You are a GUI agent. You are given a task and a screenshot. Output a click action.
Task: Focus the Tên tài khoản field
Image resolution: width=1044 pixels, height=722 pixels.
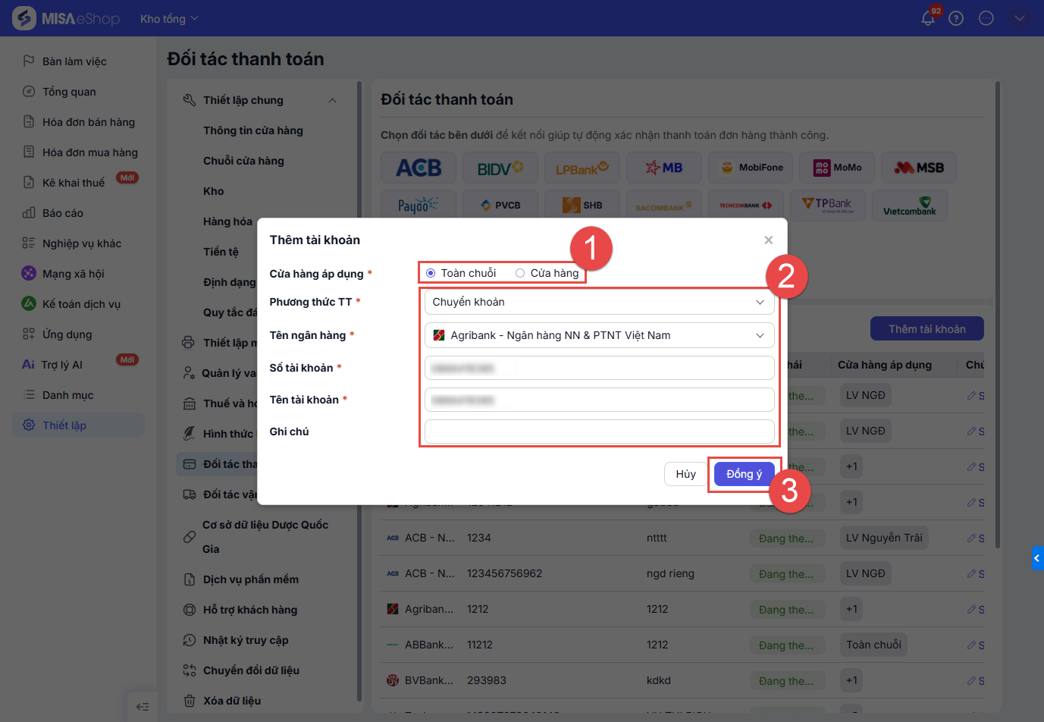(599, 400)
